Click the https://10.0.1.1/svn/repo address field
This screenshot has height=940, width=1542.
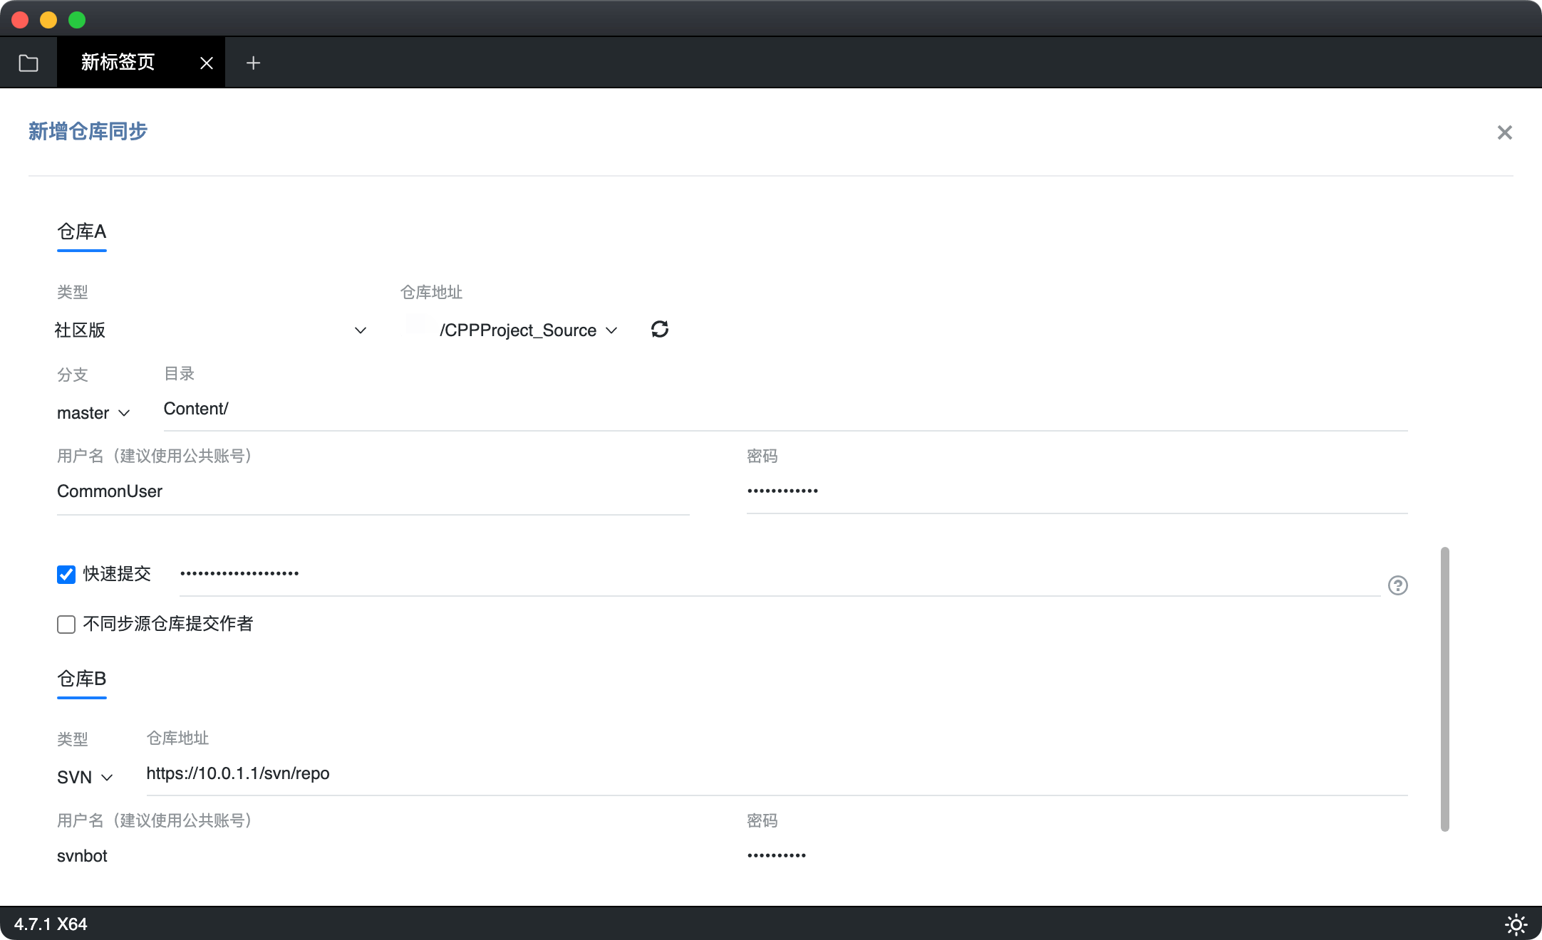775,774
